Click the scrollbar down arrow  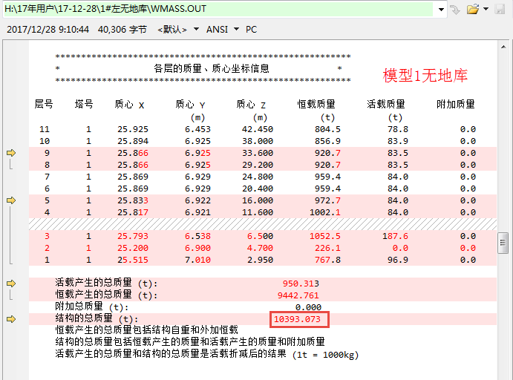pos(503,374)
